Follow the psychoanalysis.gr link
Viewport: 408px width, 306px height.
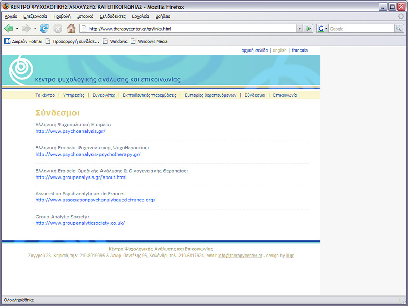point(70,131)
